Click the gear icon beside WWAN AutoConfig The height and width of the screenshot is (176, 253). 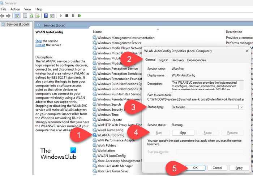tap(95, 156)
